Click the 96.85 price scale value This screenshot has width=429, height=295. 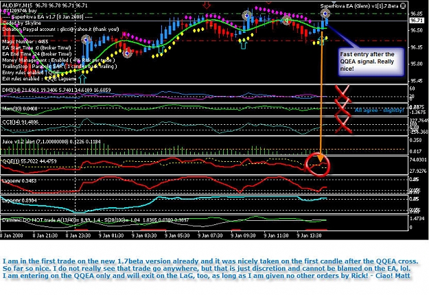click(x=417, y=14)
